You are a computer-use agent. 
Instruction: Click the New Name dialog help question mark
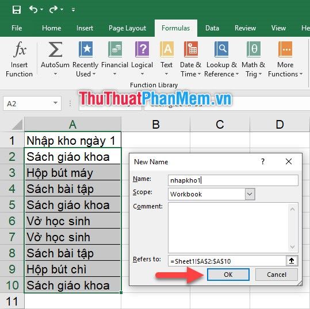click(x=263, y=161)
